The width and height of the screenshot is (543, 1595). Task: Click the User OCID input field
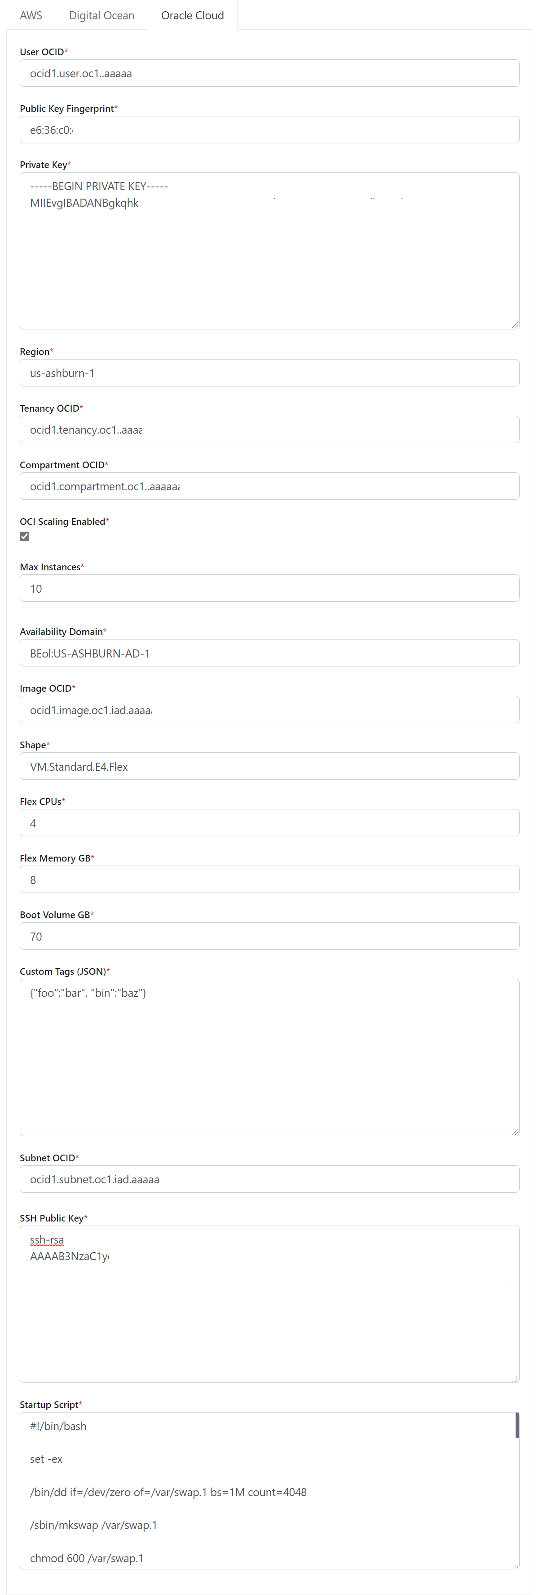tap(269, 73)
